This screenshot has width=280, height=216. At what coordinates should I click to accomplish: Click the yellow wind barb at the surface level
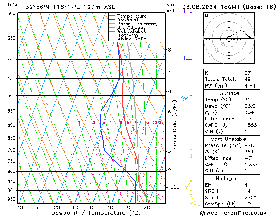pyautogui.click(x=195, y=205)
